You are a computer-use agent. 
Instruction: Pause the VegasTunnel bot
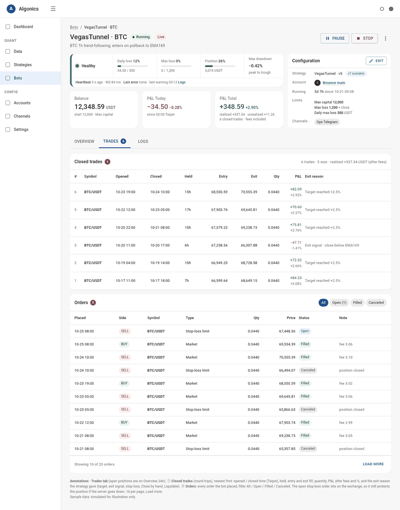(335, 38)
